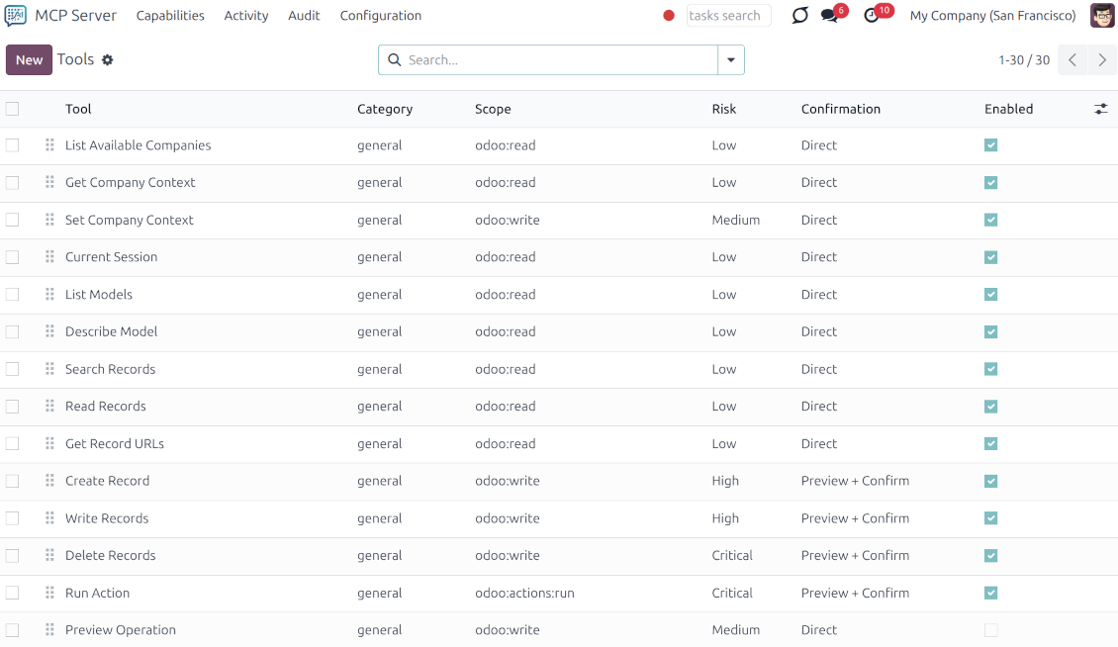Open the Audit menu
The image size is (1118, 647).
point(304,15)
